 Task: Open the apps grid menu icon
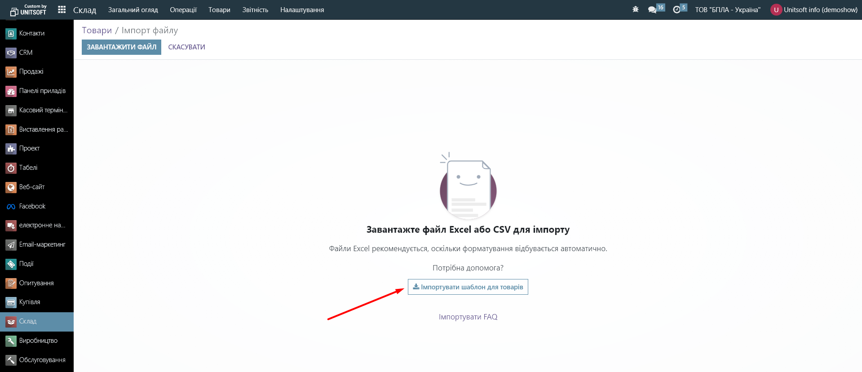(x=62, y=9)
